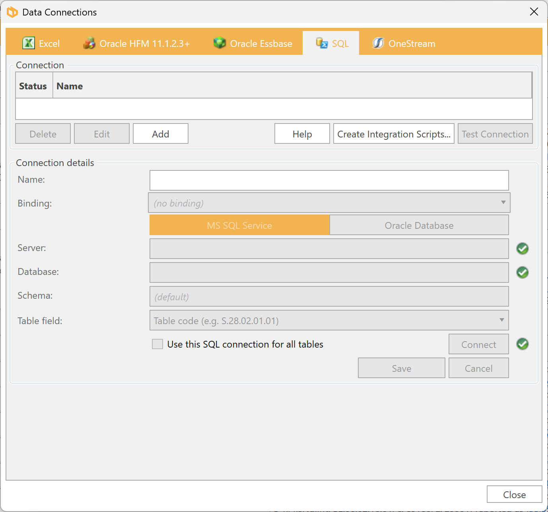Click the Help button

[x=302, y=134]
